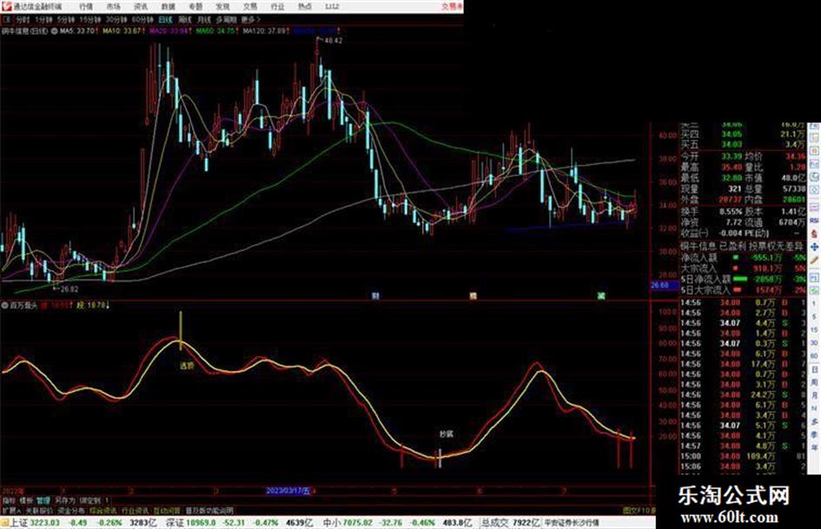This screenshot has width=821, height=529.
Task: Open the 热点 menu
Action: pyautogui.click(x=305, y=6)
